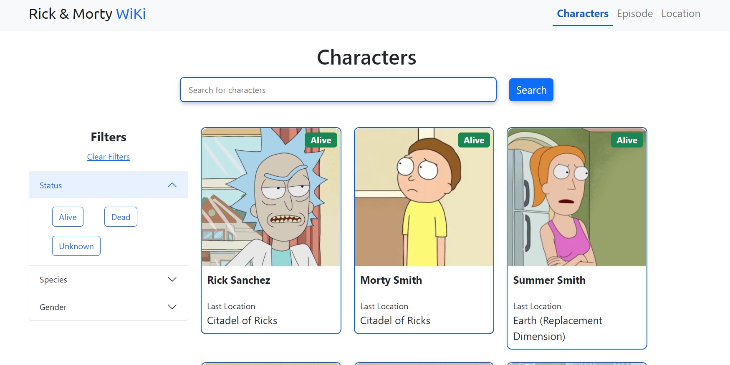Click the blue Search button
Screen dimensions: 730x365
pyautogui.click(x=531, y=90)
